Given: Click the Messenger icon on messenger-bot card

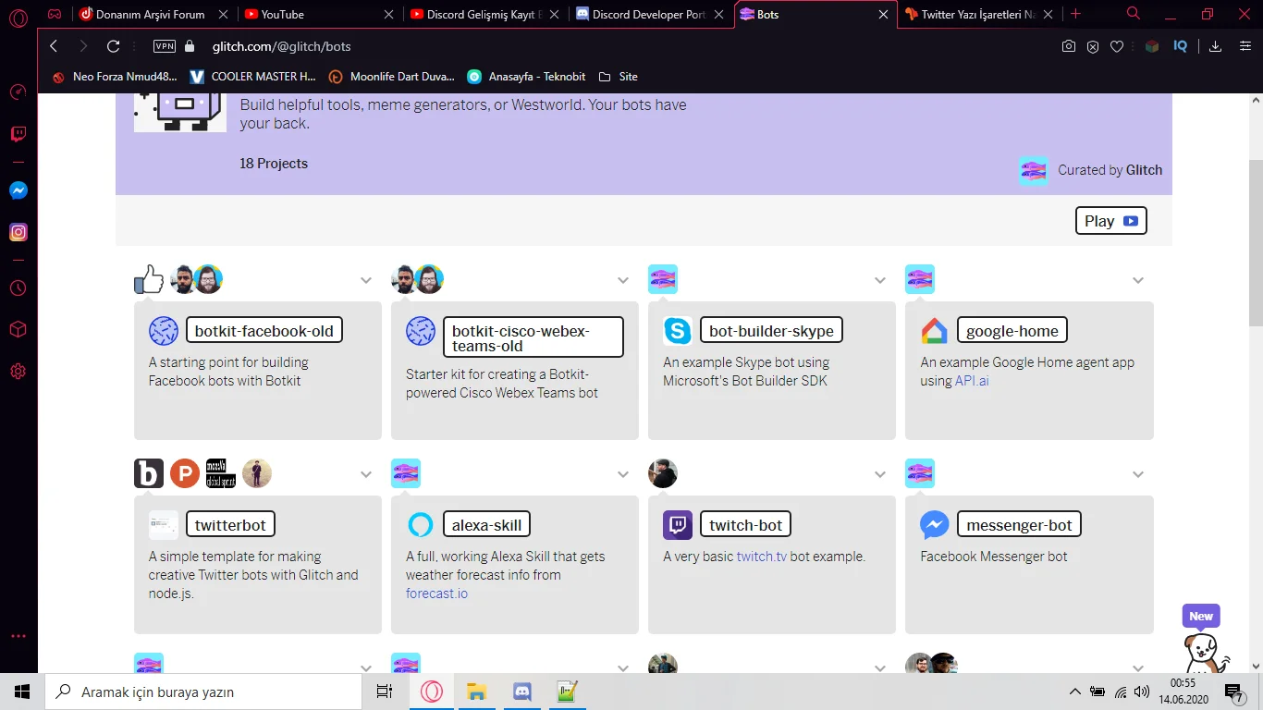Looking at the screenshot, I should click(935, 525).
